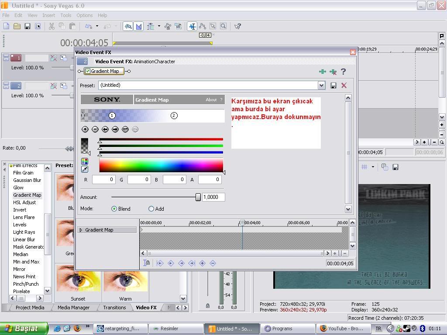Save the project using the main toolbar floppy

pyautogui.click(x=28, y=27)
